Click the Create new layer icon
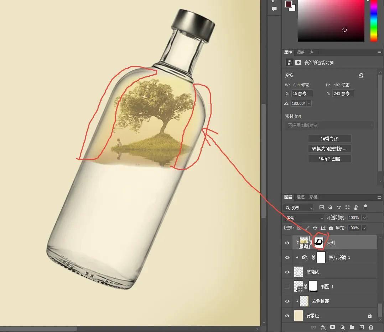 361,327
